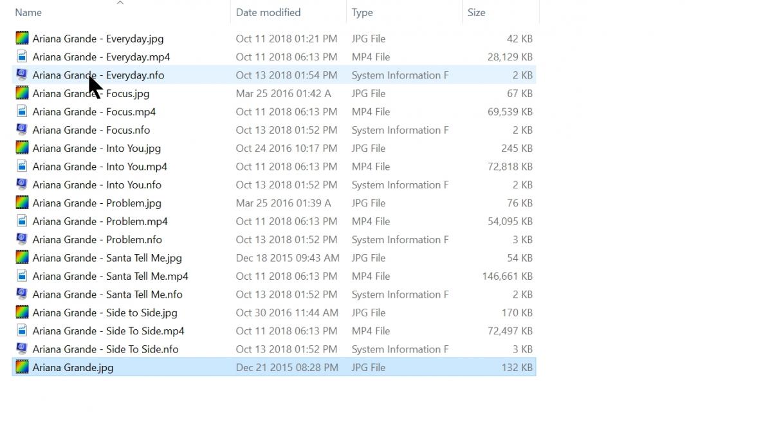Click the nfo icon of Problem.nfo

[x=22, y=239]
